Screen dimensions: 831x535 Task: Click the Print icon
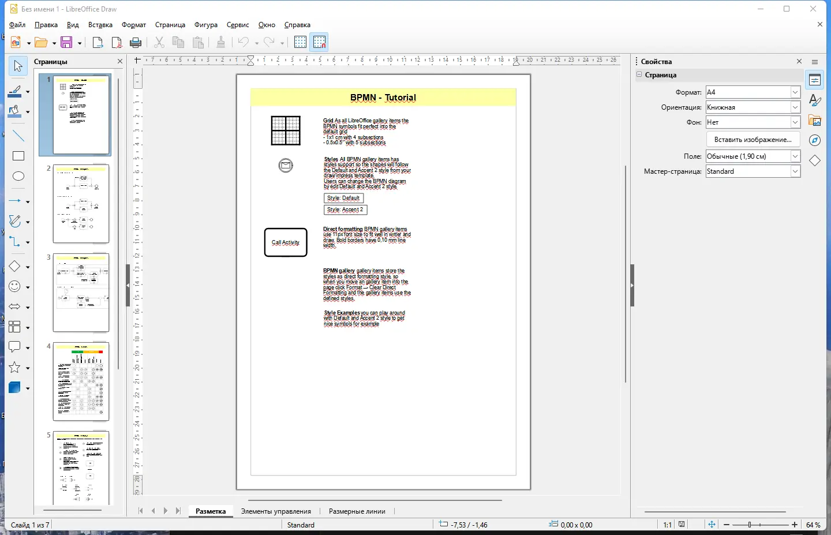pyautogui.click(x=136, y=42)
